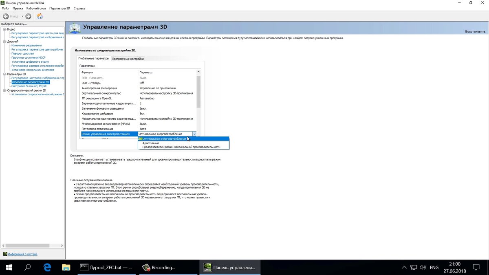
Task: Open Установка нескольких дисплеев task
Action: point(33,70)
